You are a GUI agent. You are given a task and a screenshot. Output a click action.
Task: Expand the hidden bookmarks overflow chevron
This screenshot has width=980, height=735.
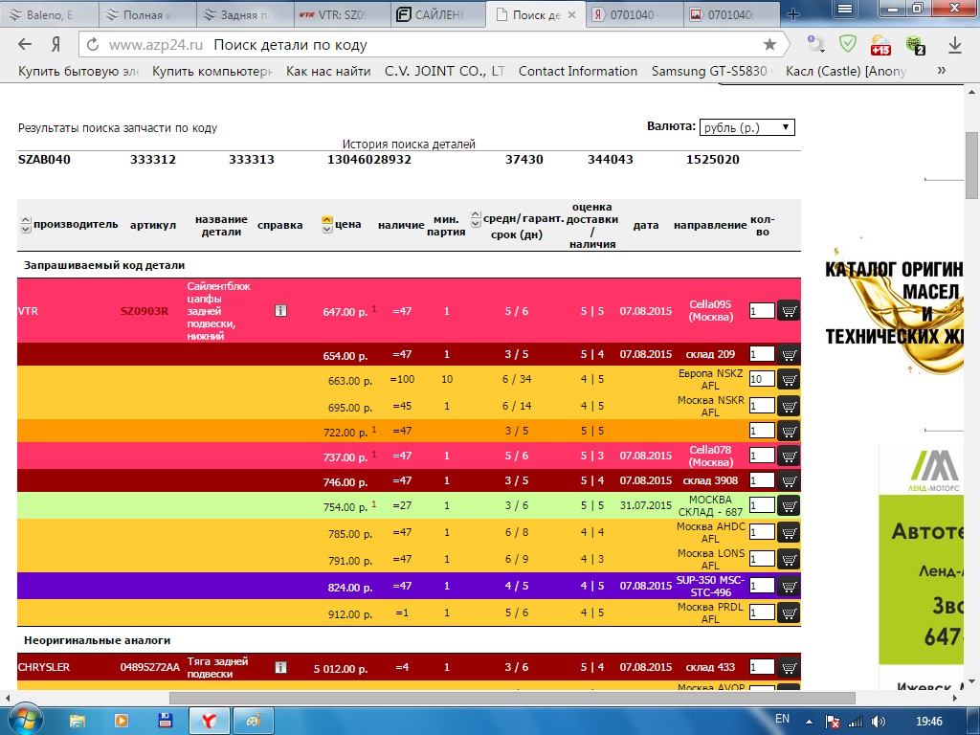(x=942, y=71)
